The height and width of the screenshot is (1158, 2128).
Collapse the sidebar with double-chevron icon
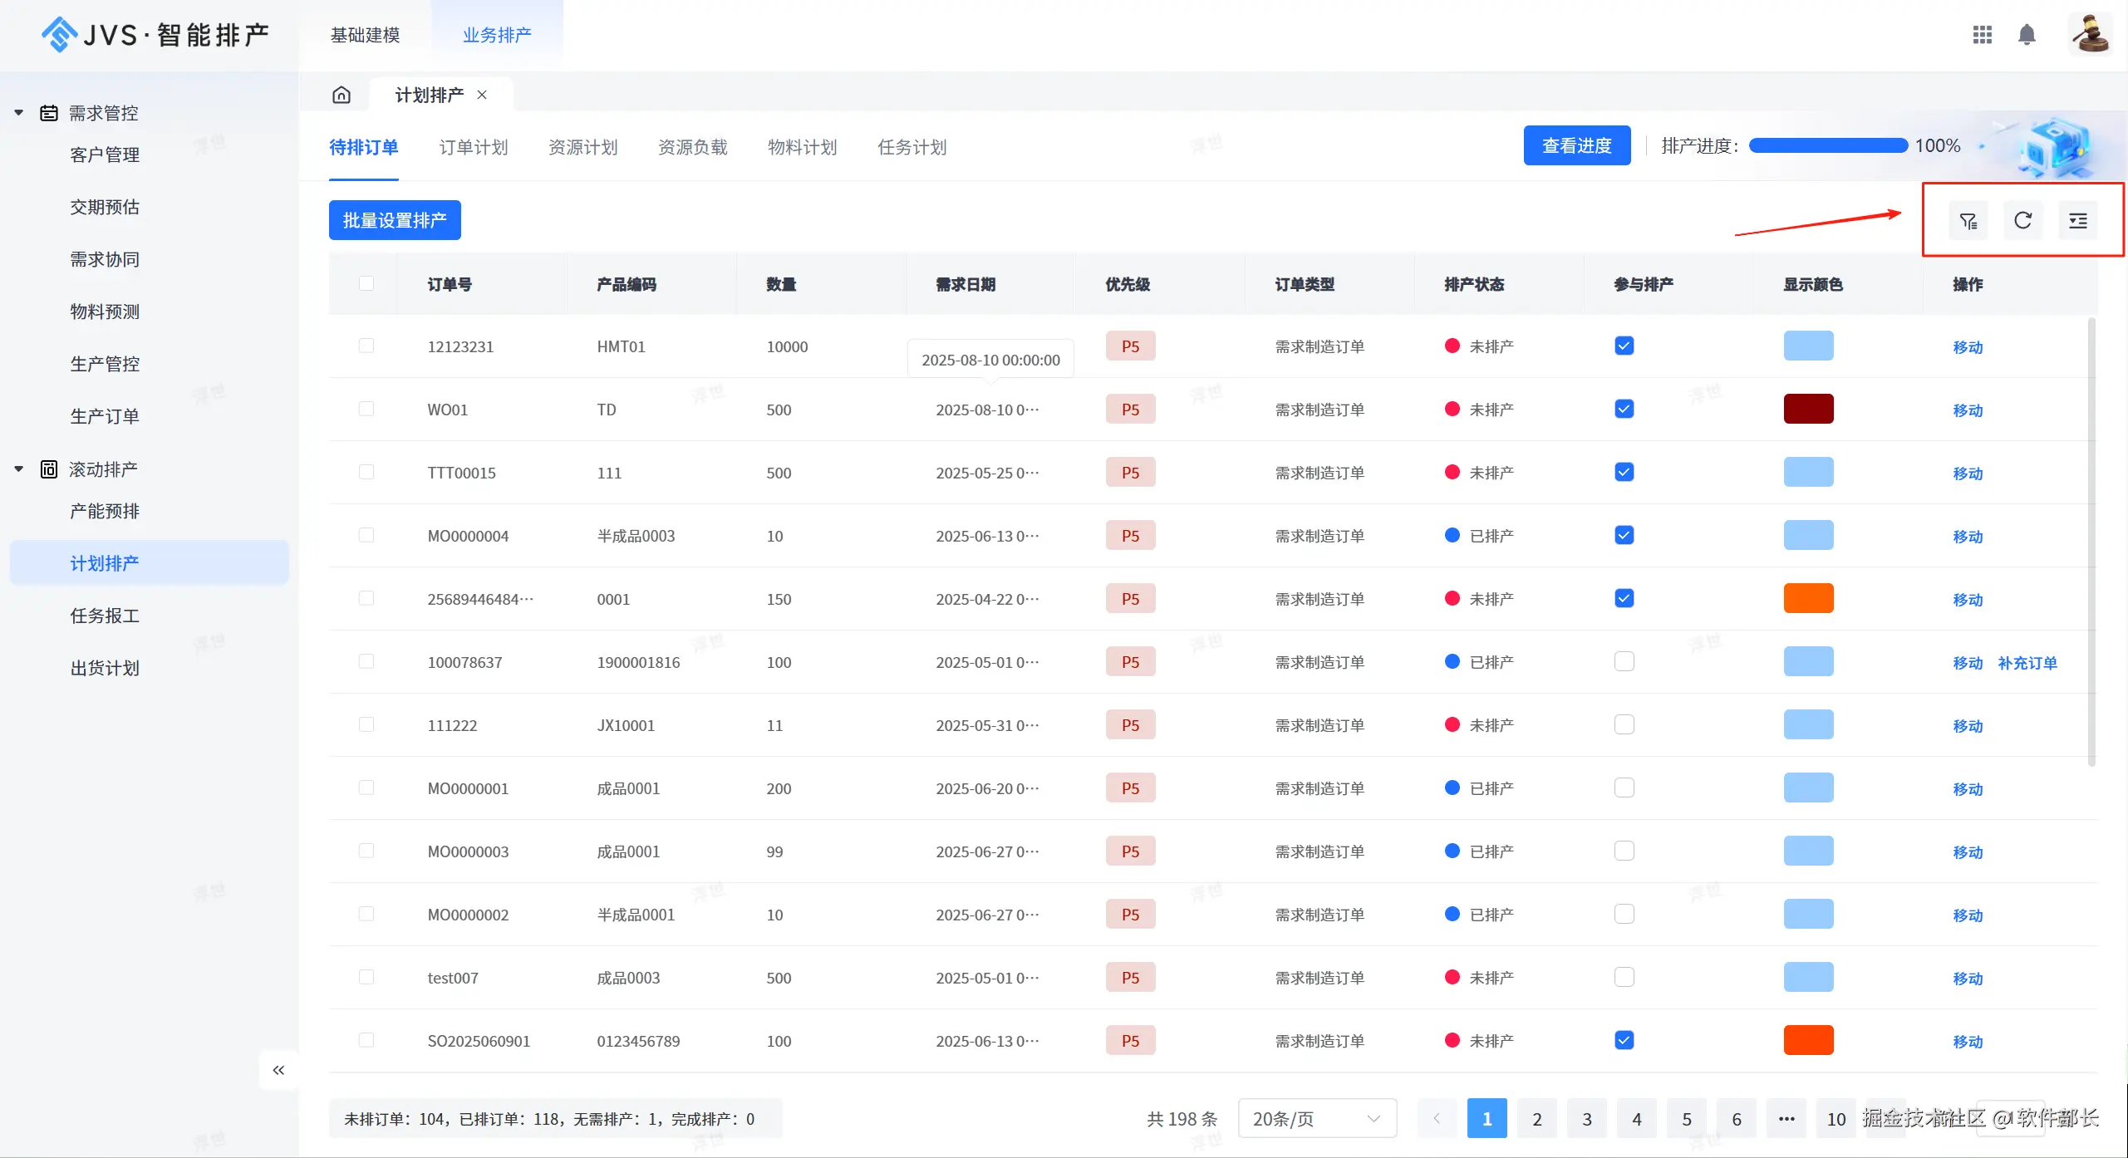(278, 1070)
